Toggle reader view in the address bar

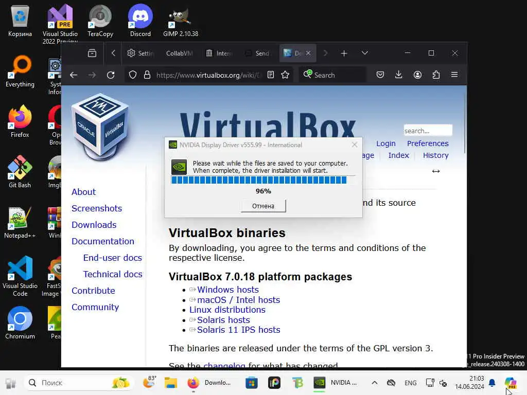271,75
